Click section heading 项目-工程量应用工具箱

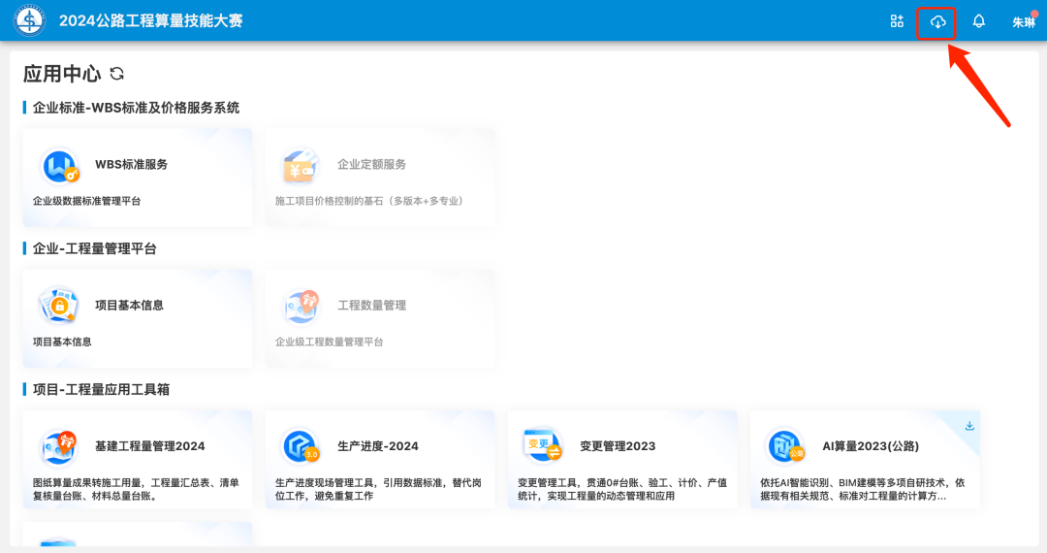tap(101, 389)
